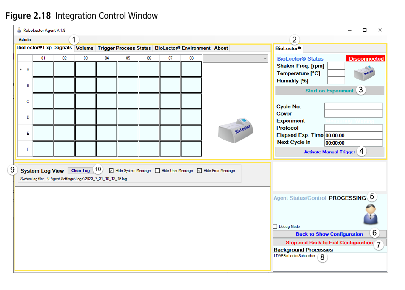Screen dimensions: 405x290
Task: Click the large BioLector device image
Action: pos(236,130)
